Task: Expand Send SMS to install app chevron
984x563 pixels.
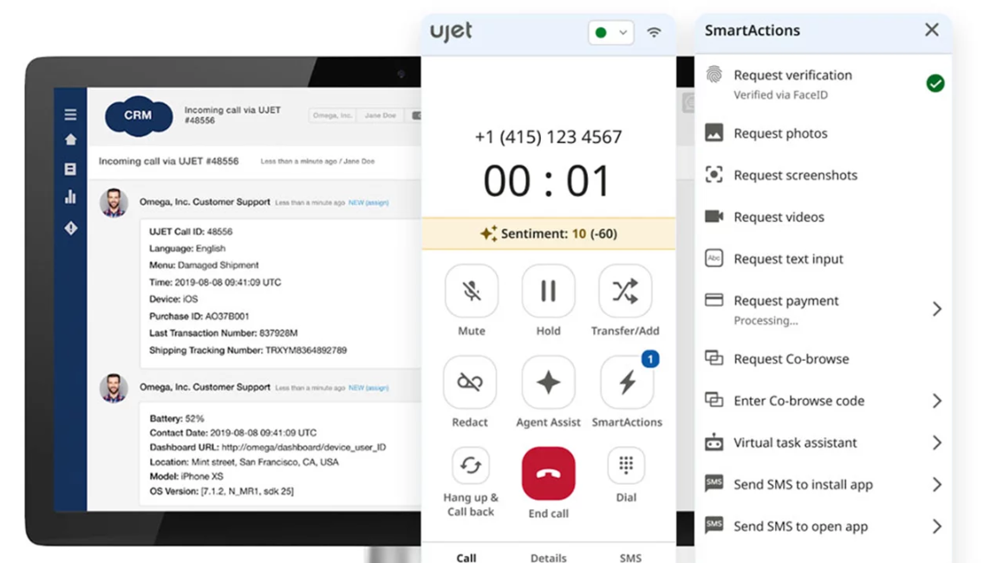Action: pyautogui.click(x=937, y=485)
